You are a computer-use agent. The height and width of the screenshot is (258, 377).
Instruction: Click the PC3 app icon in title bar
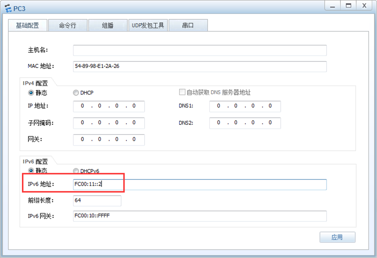(8, 8)
